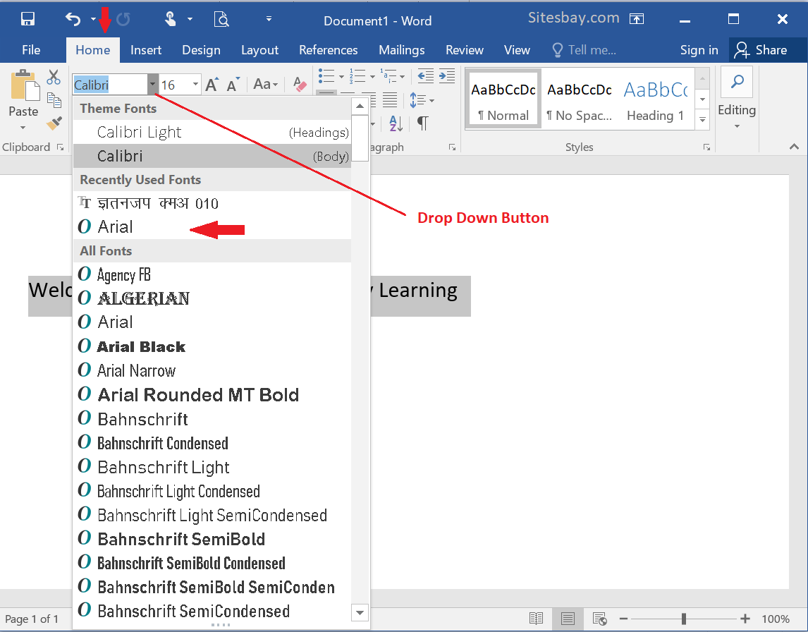Image resolution: width=808 pixels, height=632 pixels.
Task: Toggle Show/Hide paragraph marks
Action: (x=422, y=123)
